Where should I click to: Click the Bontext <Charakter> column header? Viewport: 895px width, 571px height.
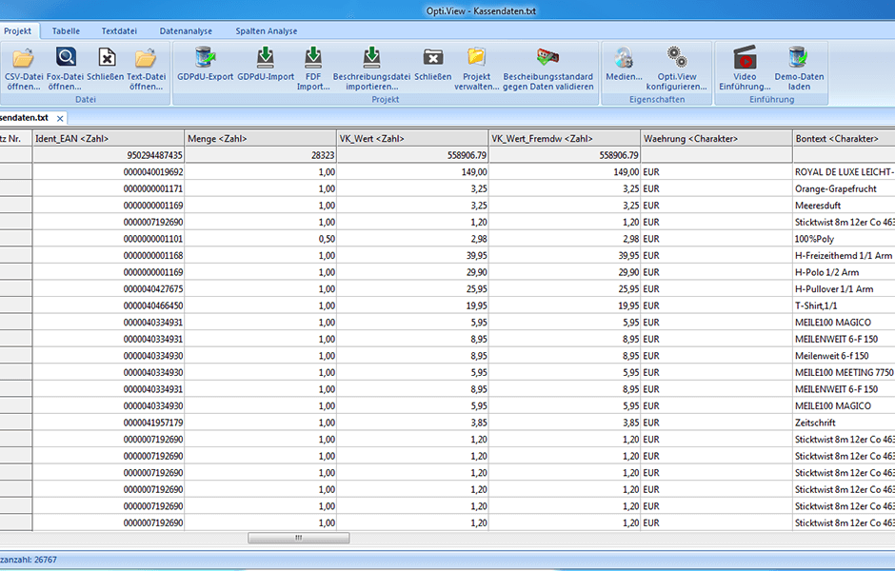click(x=845, y=139)
